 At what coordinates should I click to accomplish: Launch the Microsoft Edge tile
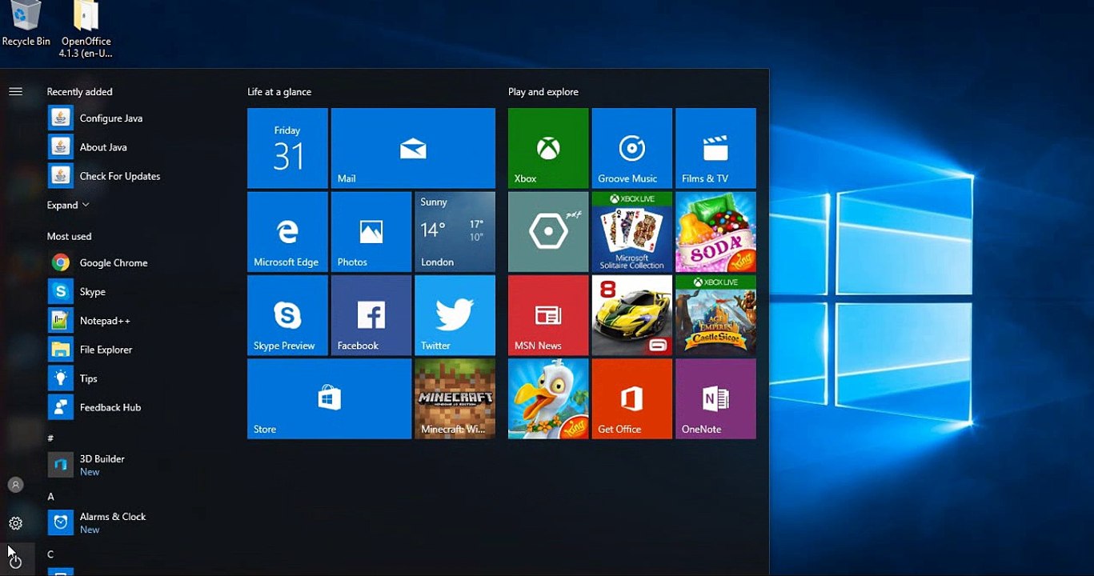tap(287, 232)
